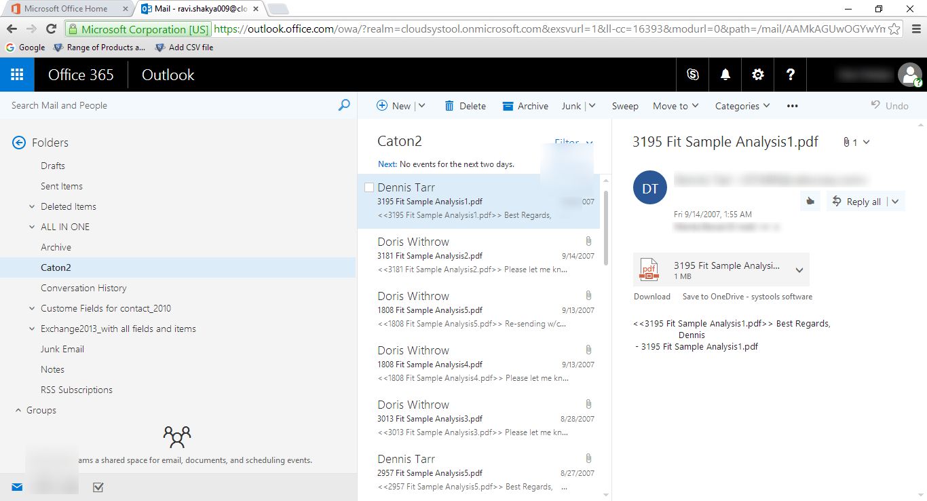The height and width of the screenshot is (501, 927).
Task: Click the Folders back arrow icon
Action: pos(19,143)
